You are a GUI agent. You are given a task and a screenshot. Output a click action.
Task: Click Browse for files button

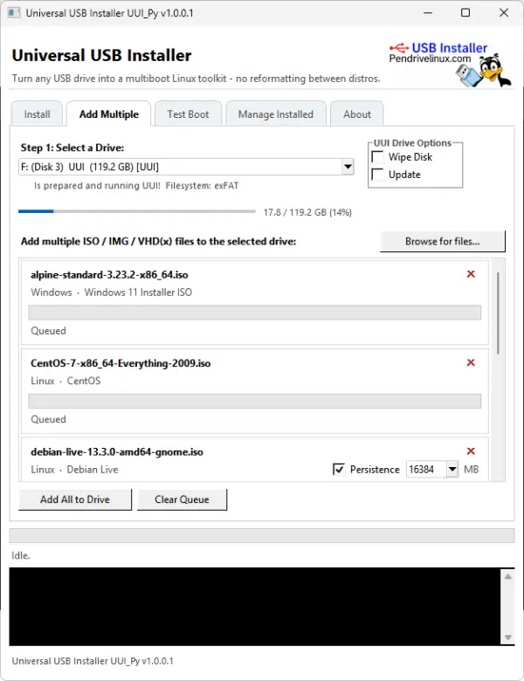pyautogui.click(x=442, y=242)
